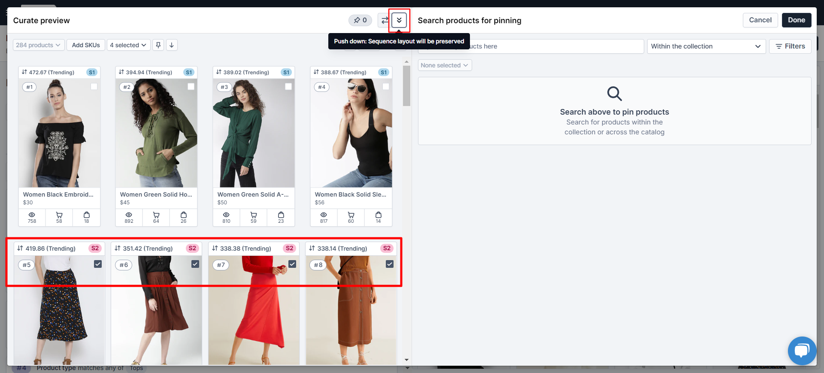Click the Done button
824x373 pixels.
[x=796, y=20]
